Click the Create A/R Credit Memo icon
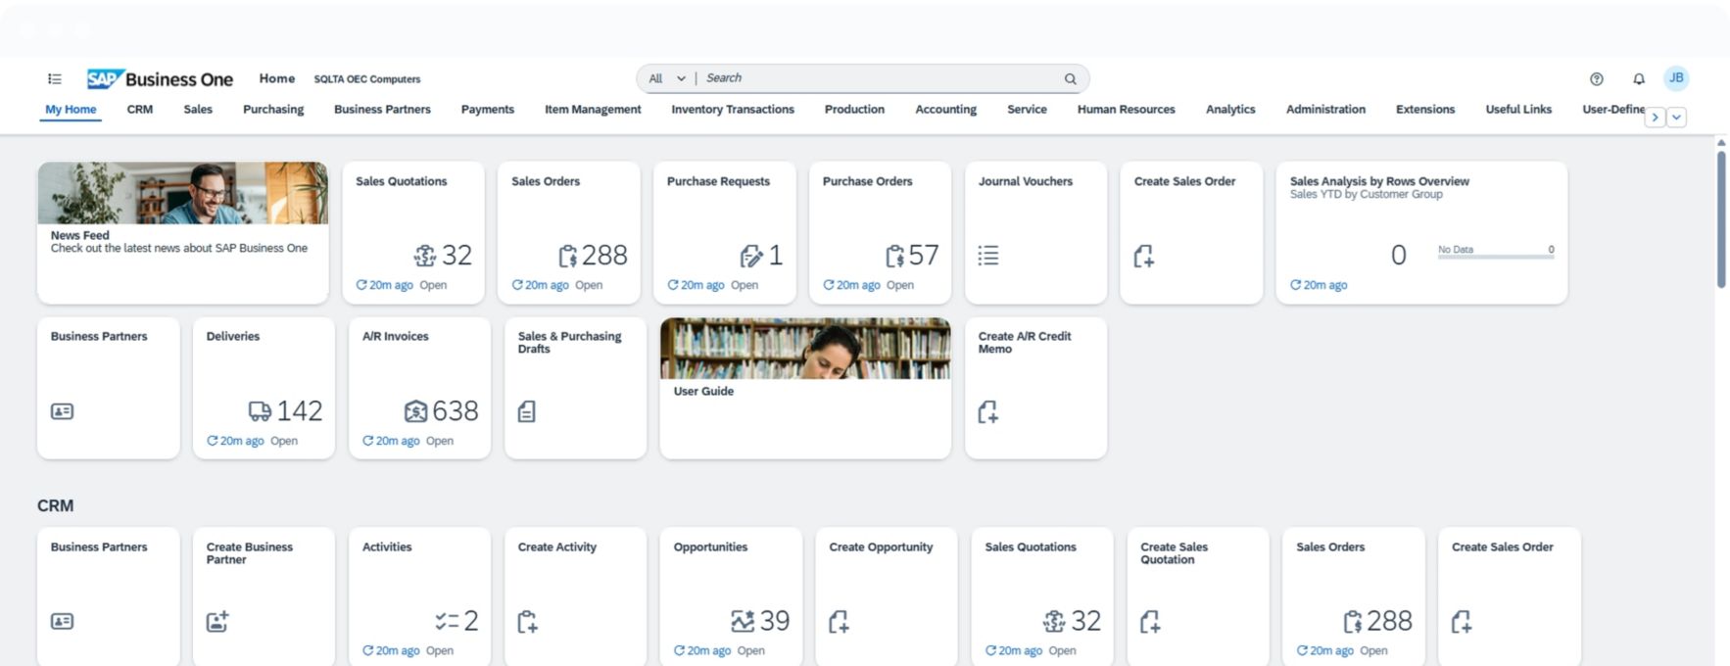 click(988, 412)
